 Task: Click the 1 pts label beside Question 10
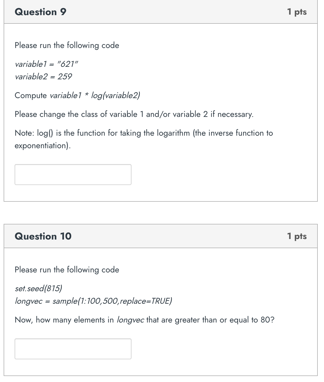(x=297, y=236)
